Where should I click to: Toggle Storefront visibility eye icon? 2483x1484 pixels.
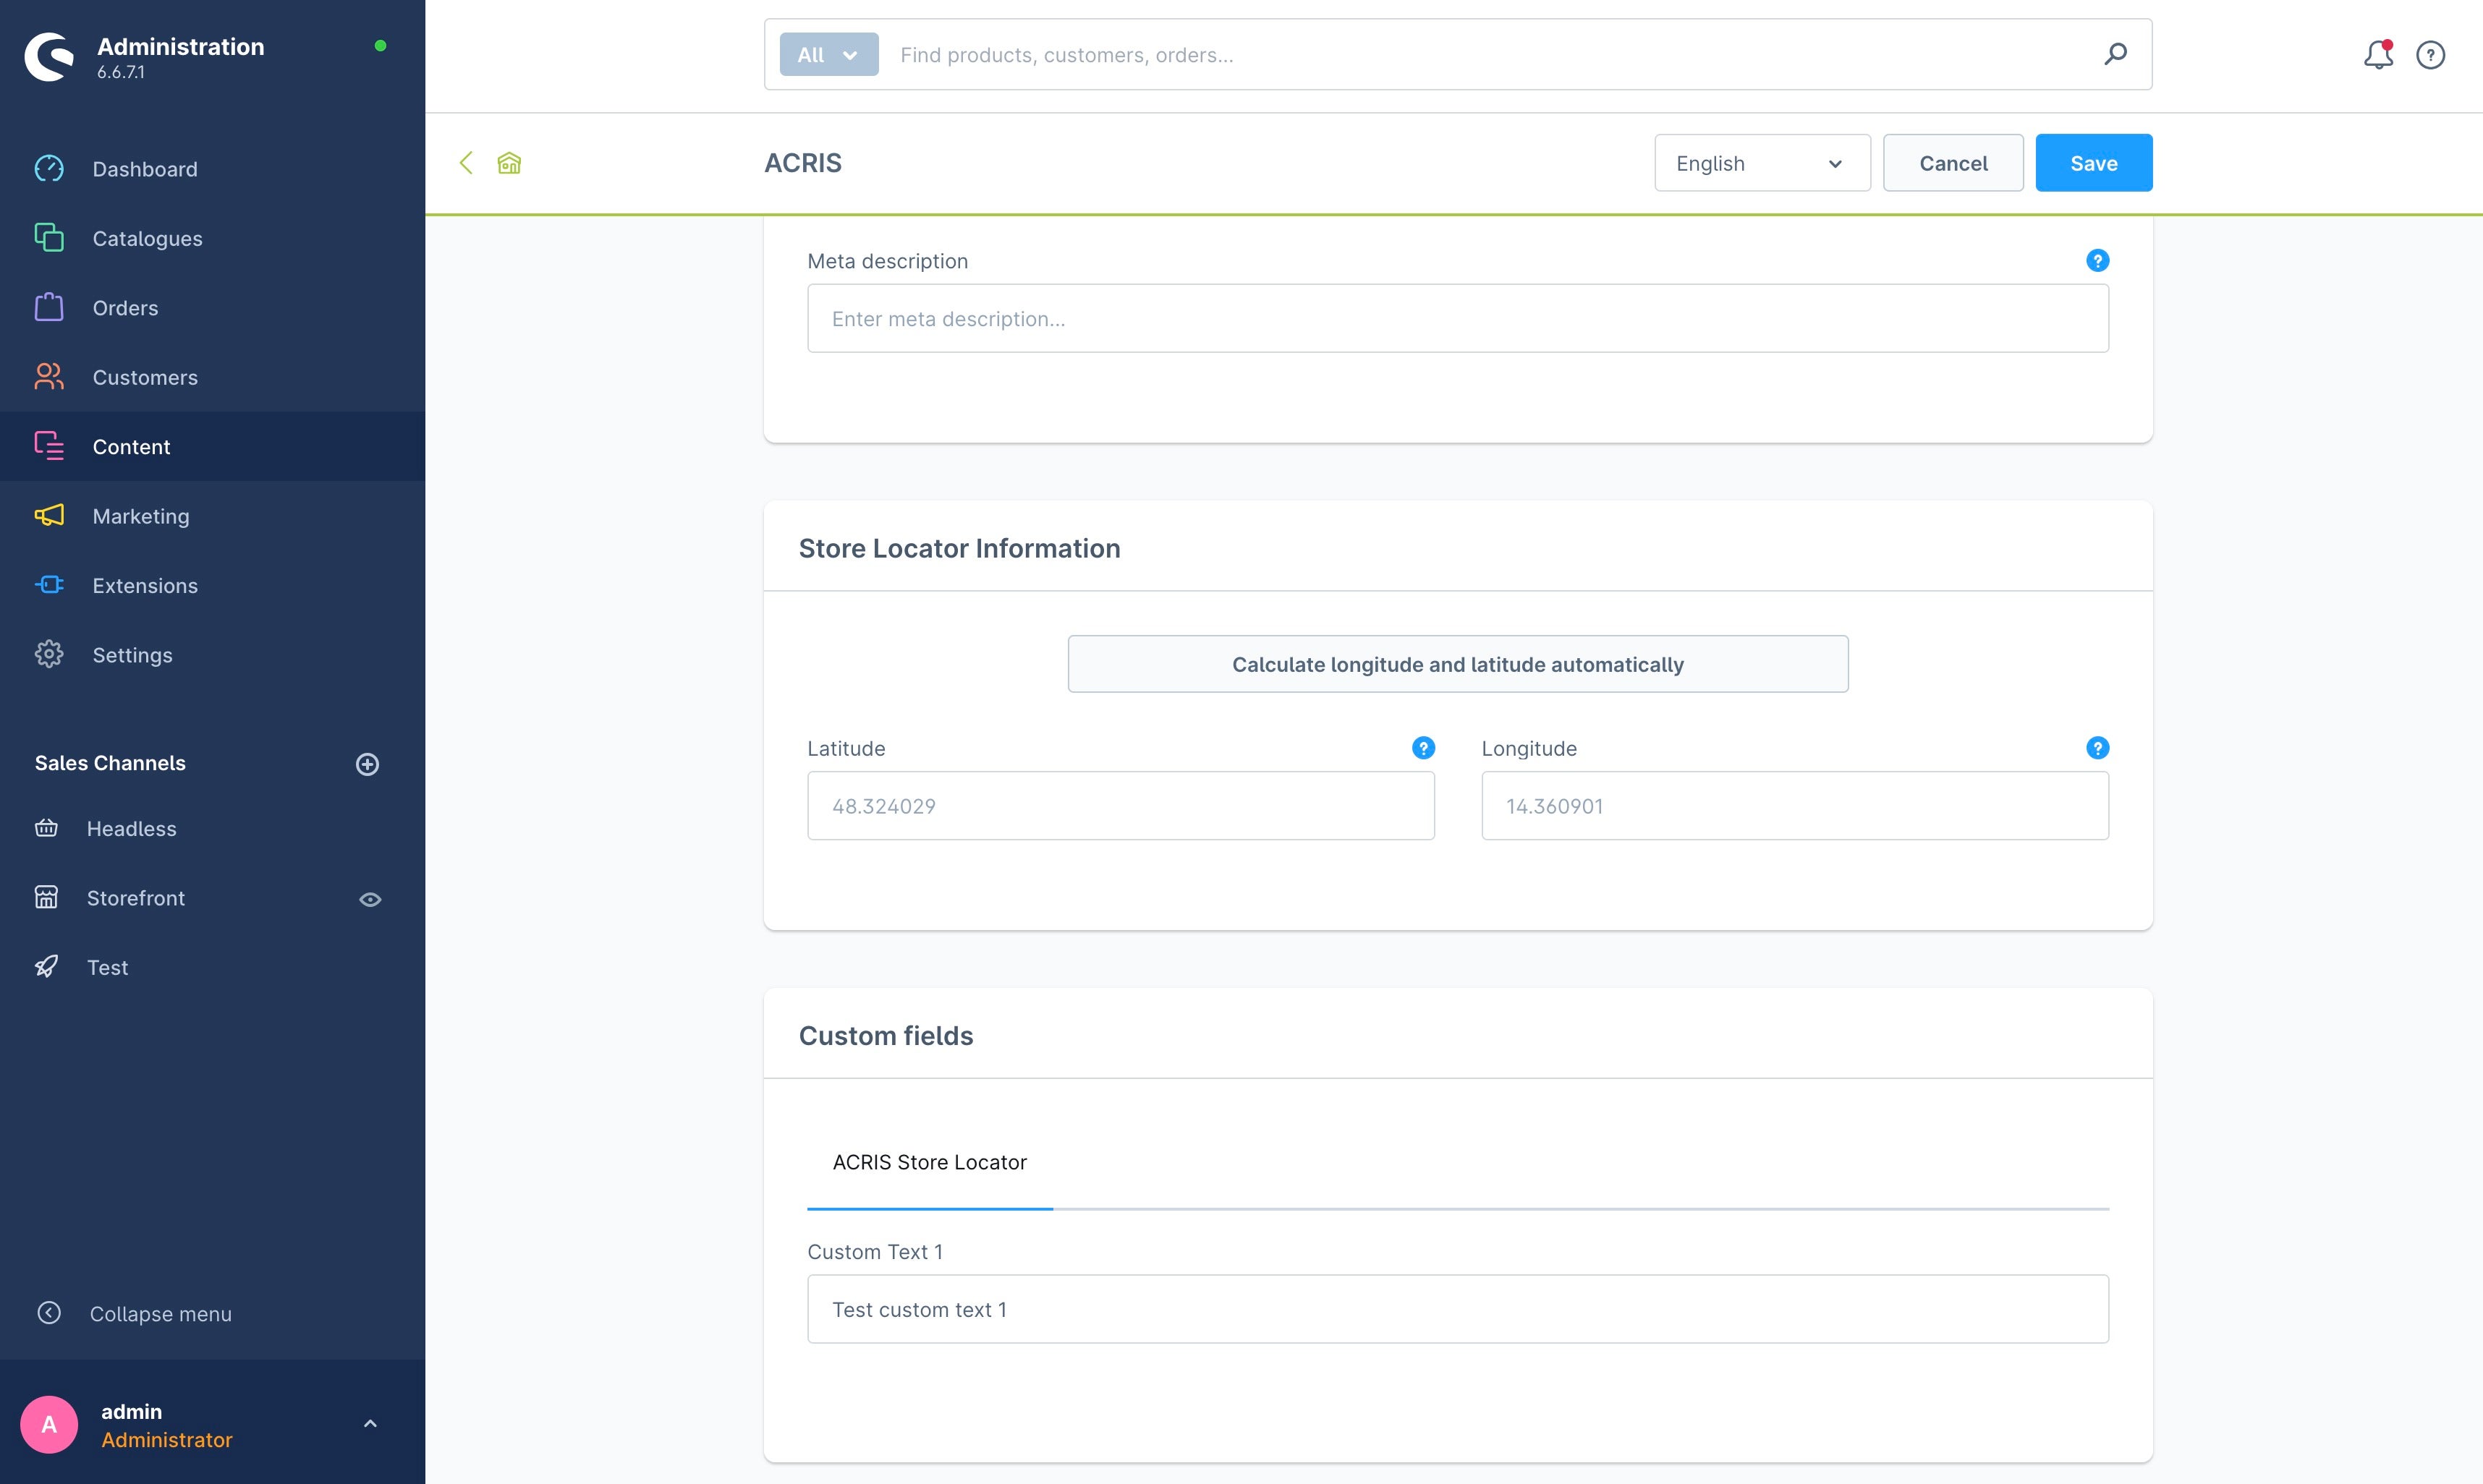(370, 899)
